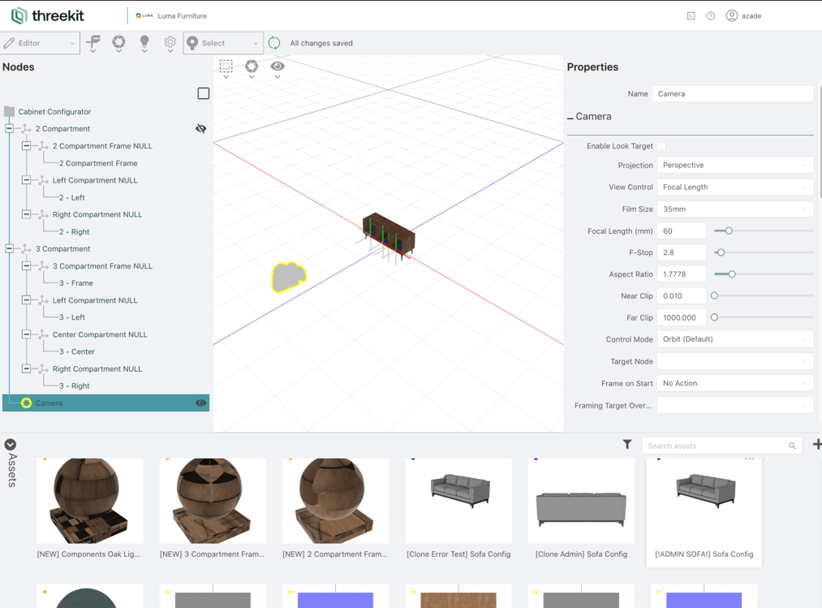
Task: Open the Projection dropdown set to Perspective
Action: pos(734,165)
